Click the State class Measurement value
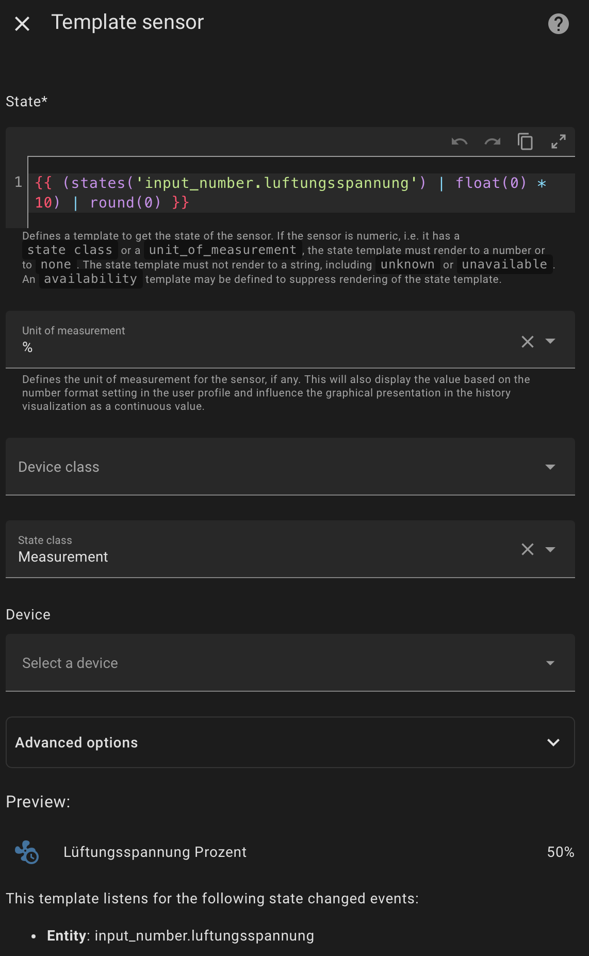 point(63,556)
